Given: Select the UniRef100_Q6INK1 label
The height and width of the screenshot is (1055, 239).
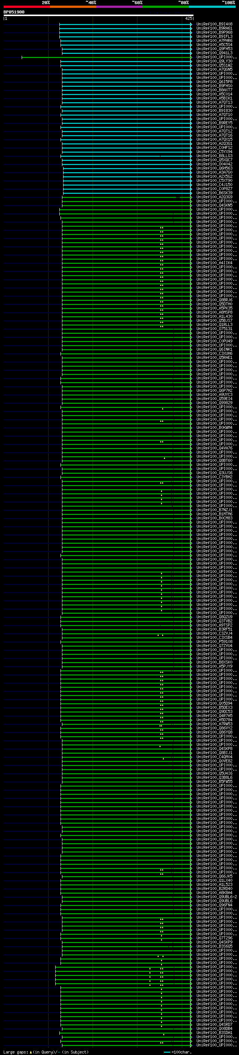Looking at the screenshot, I should [x=214, y=349].
